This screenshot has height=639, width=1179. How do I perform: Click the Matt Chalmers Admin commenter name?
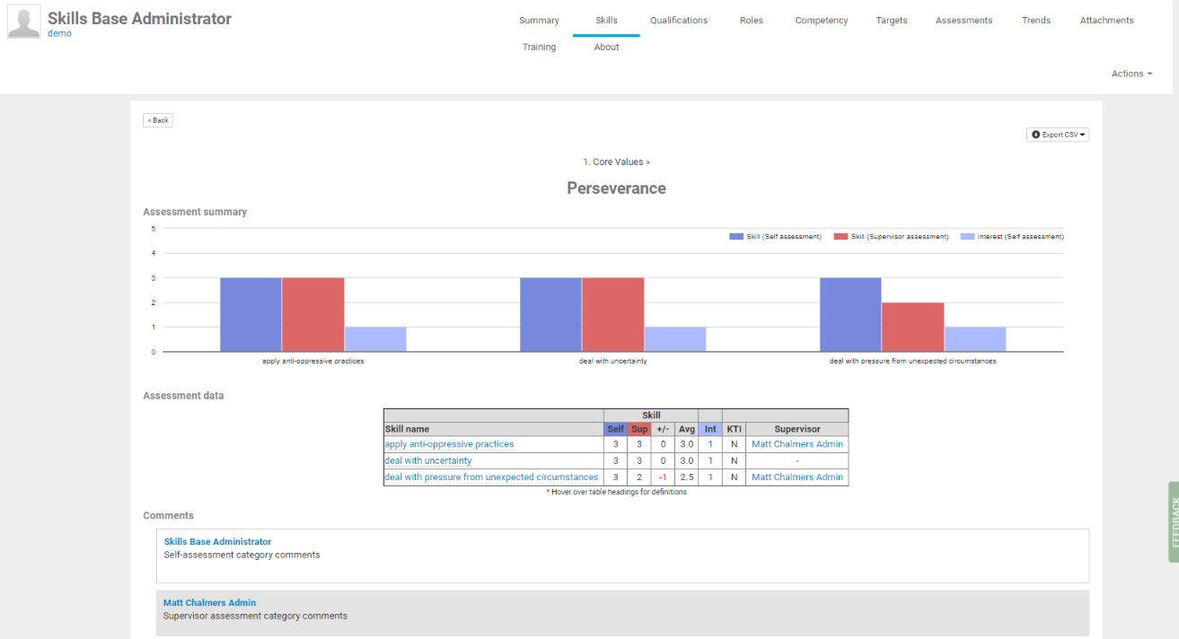pos(209,603)
